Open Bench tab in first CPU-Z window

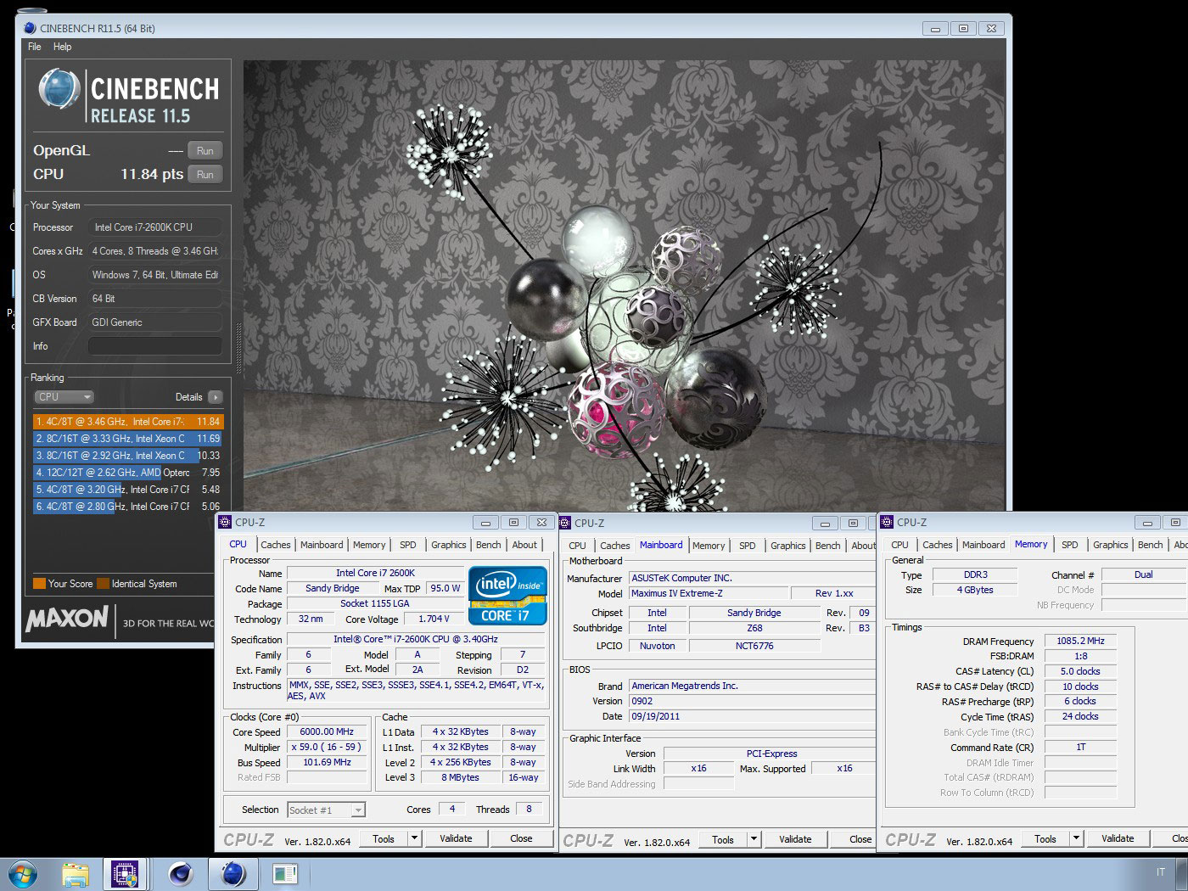click(x=489, y=545)
